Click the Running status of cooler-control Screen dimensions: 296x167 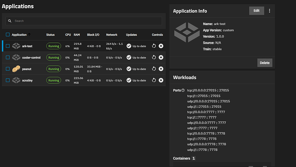[x=54, y=58]
